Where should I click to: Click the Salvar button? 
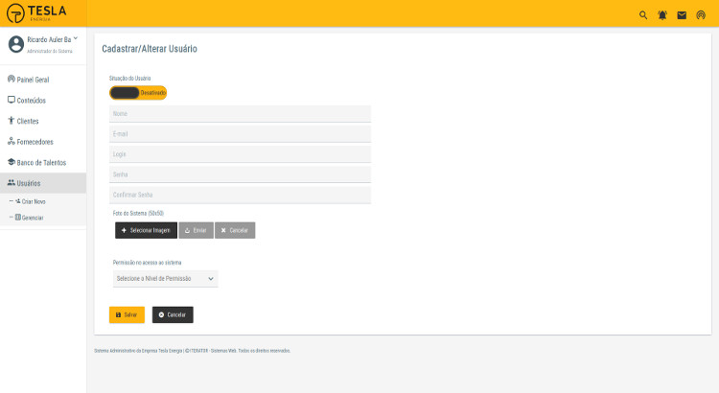[x=127, y=314]
